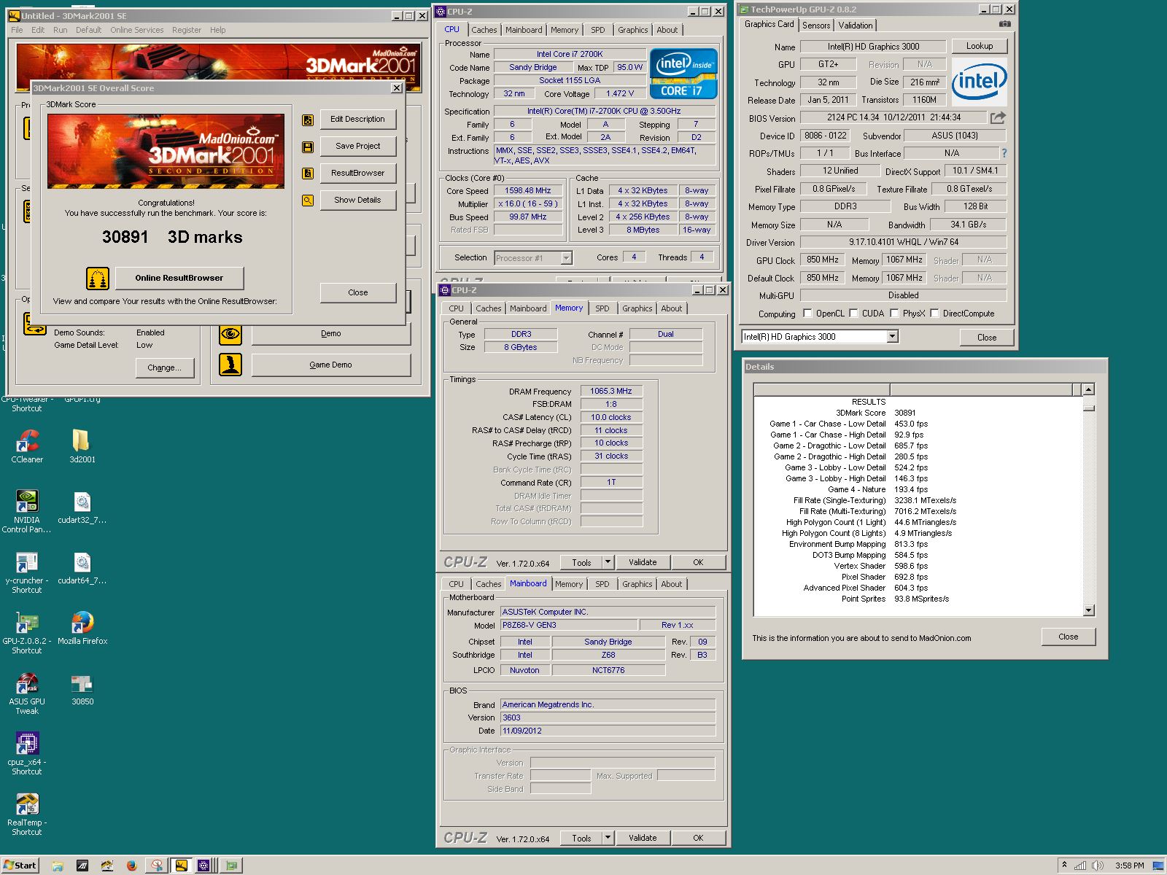Enable the PhysX checkbox in GPU-Z
1167x875 pixels.
[894, 314]
